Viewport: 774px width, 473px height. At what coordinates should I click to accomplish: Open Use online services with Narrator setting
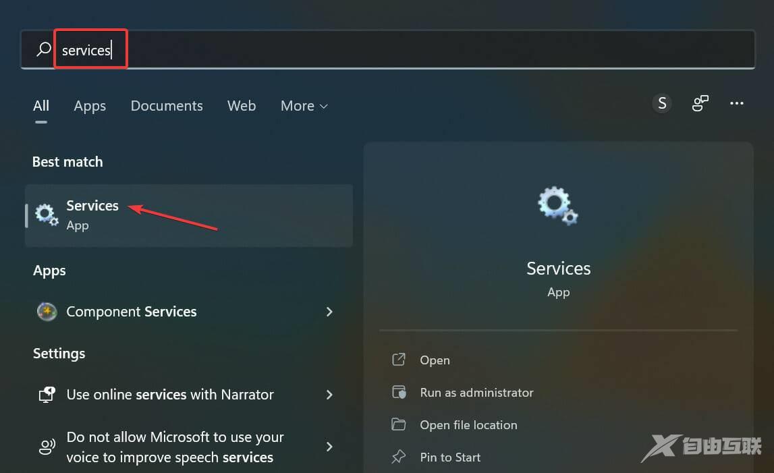tap(189, 395)
